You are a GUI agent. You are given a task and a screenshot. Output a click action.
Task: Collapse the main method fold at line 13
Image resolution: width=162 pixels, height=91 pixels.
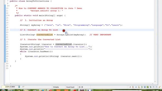click(9, 15)
